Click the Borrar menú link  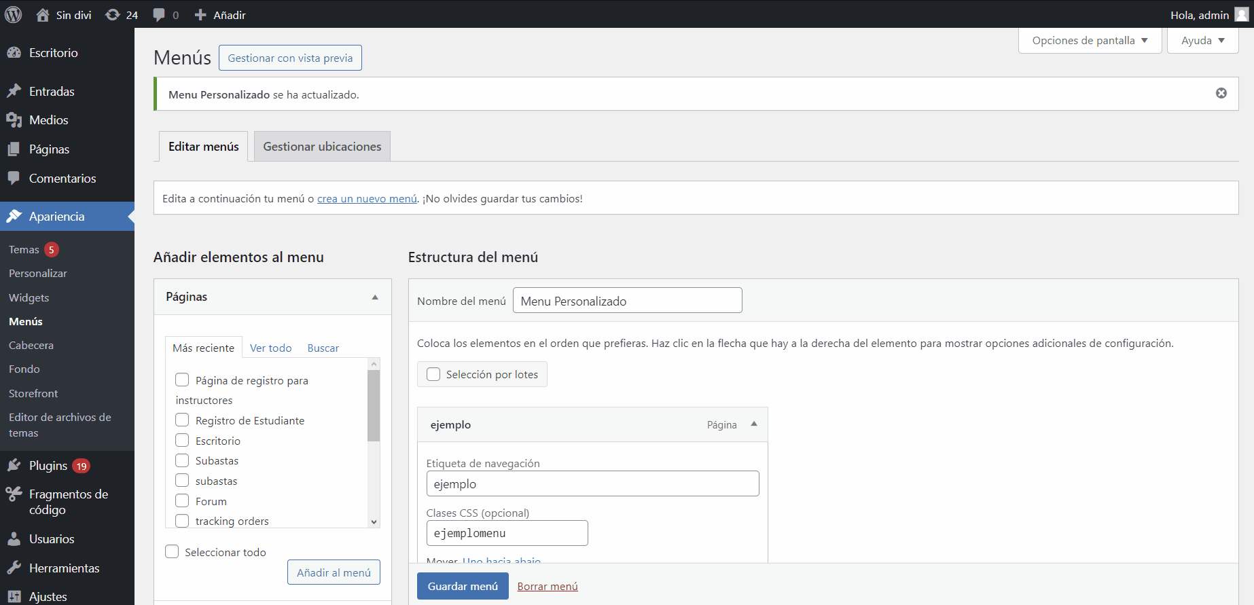coord(547,587)
